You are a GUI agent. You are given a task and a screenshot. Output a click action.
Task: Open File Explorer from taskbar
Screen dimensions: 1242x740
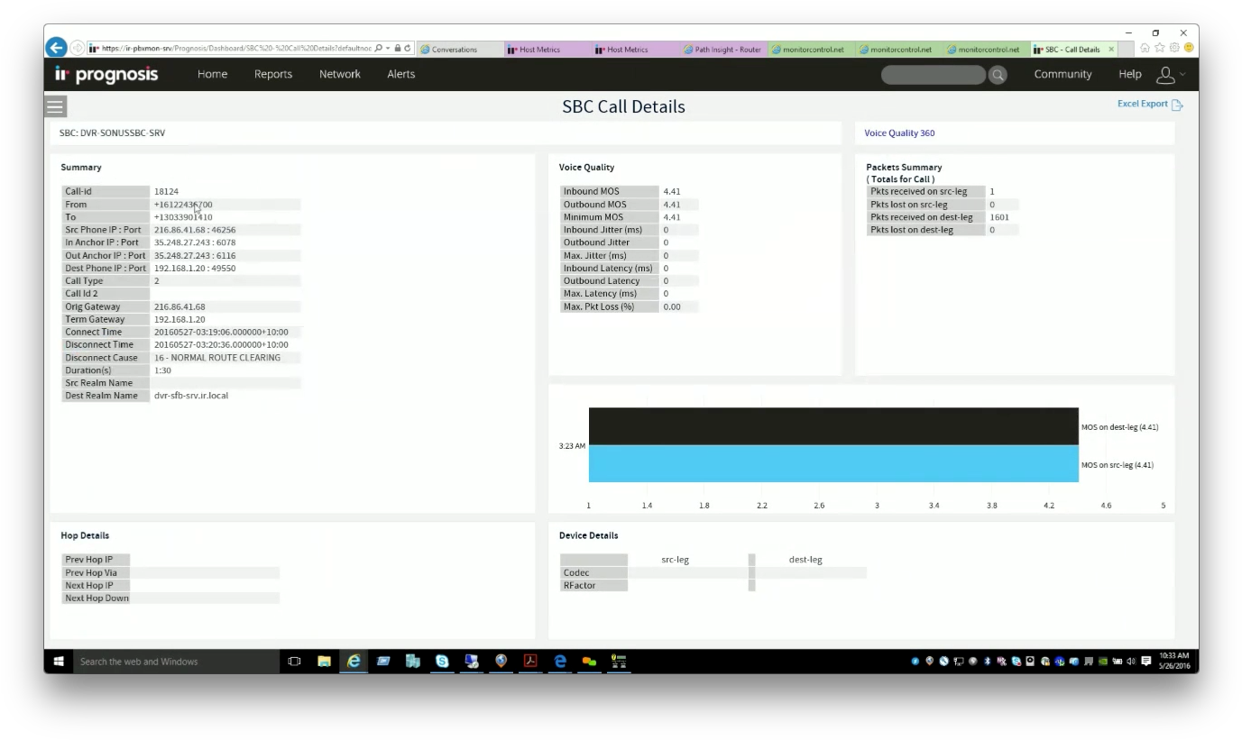tap(324, 662)
